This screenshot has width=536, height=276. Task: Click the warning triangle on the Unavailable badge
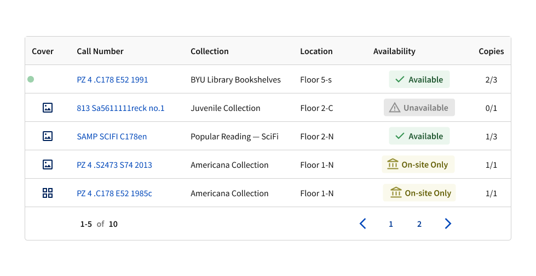click(x=394, y=108)
